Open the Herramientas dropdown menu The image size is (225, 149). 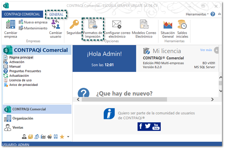click(x=197, y=14)
